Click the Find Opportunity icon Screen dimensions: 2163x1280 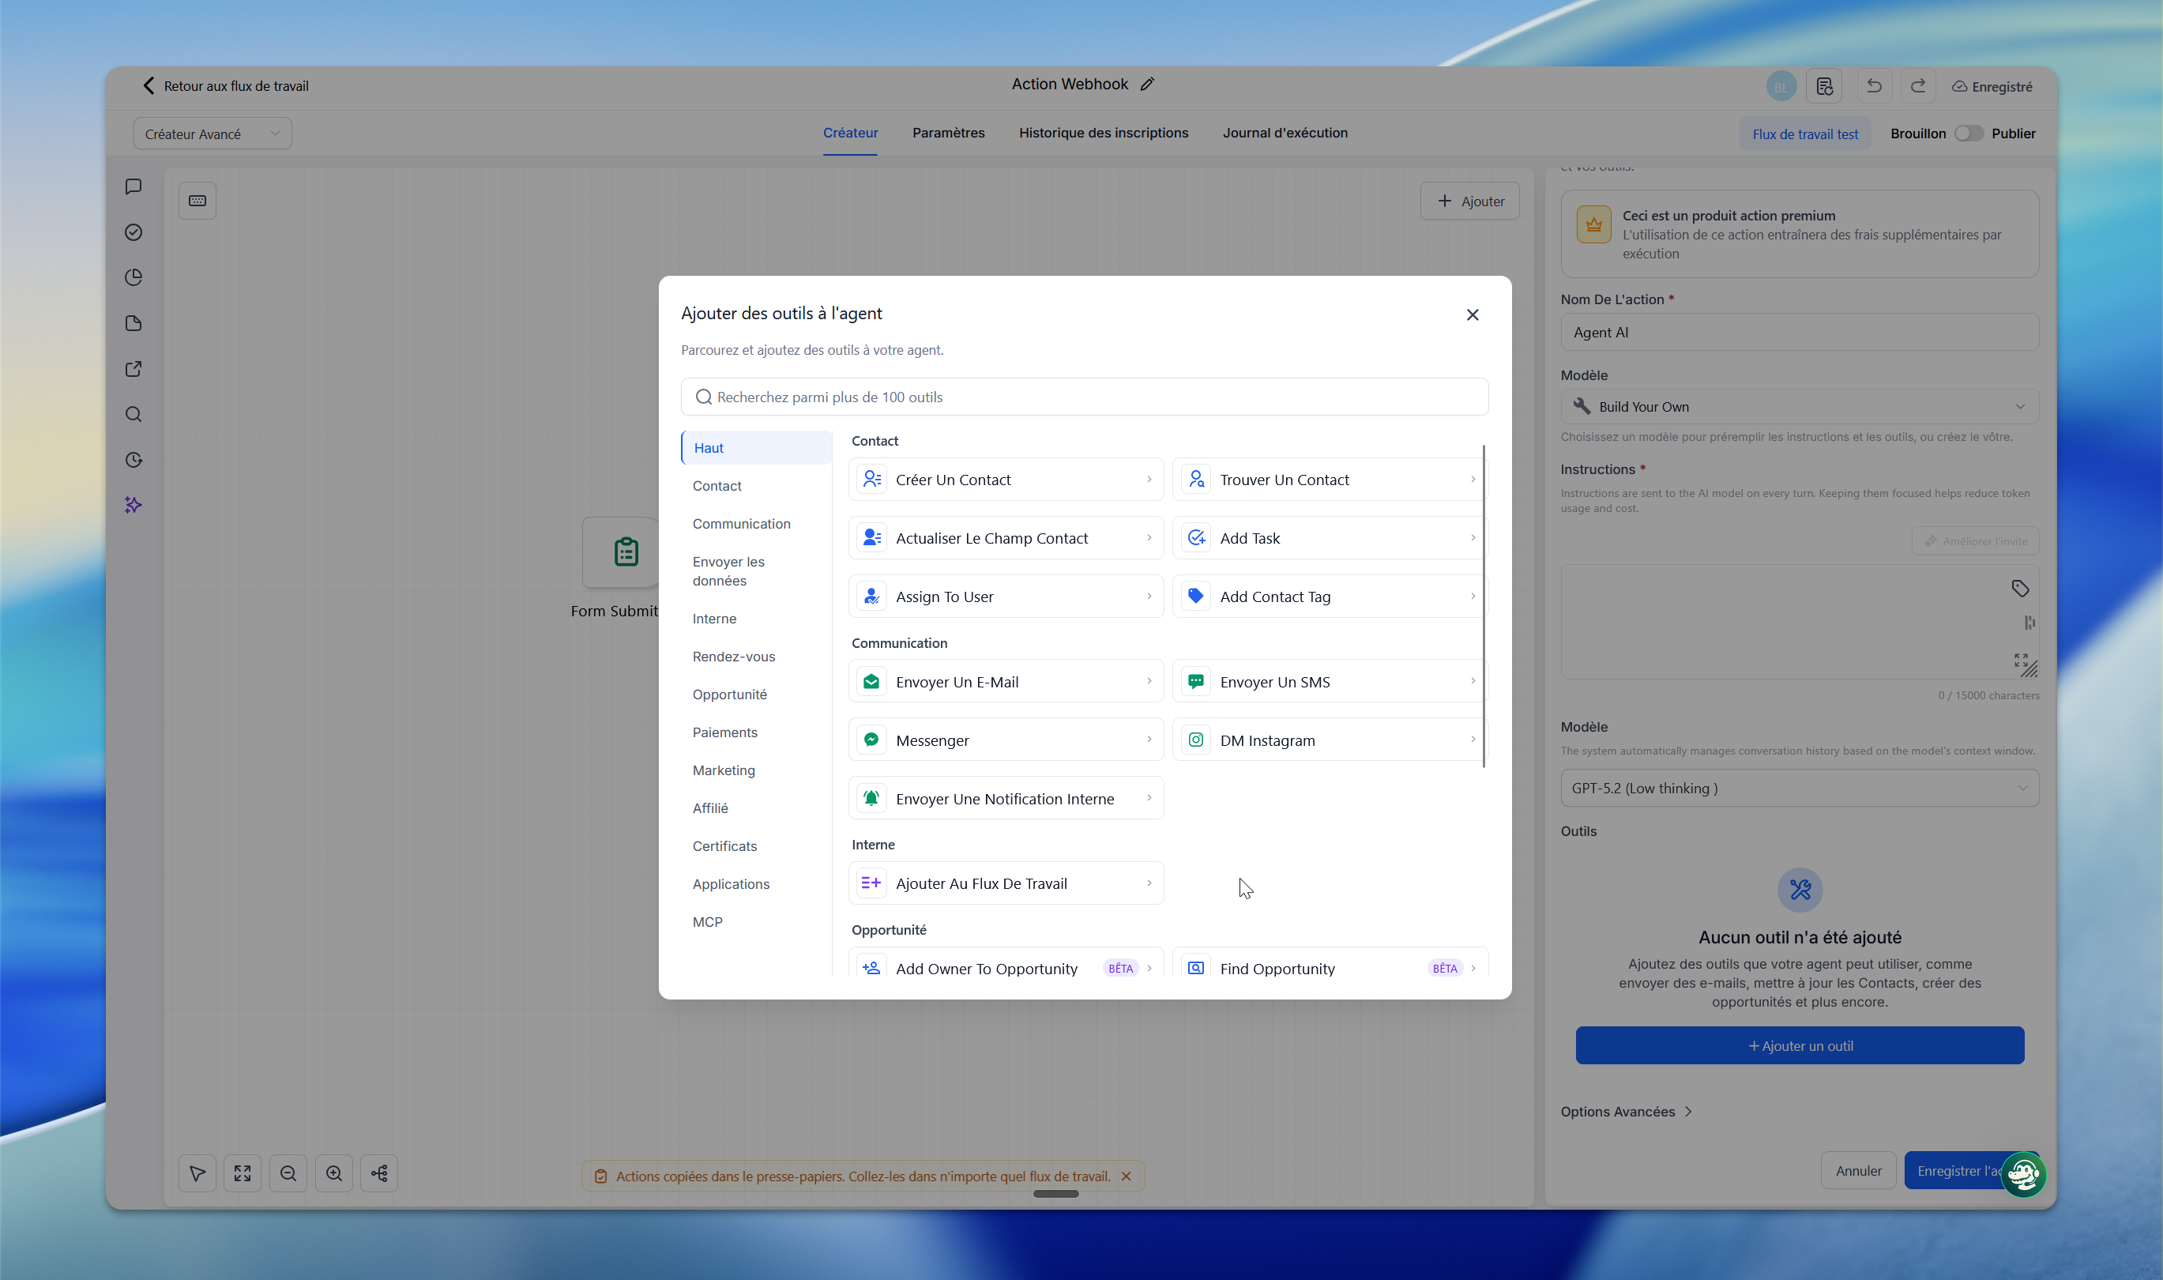click(1196, 968)
